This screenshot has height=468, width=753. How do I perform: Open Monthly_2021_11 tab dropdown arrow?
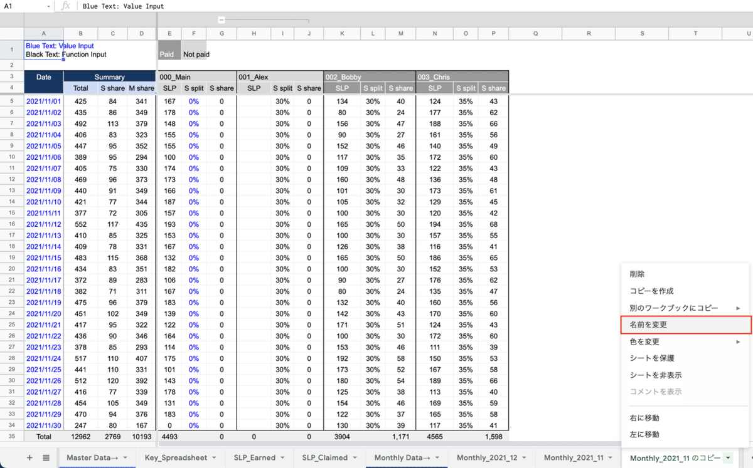pyautogui.click(x=612, y=458)
